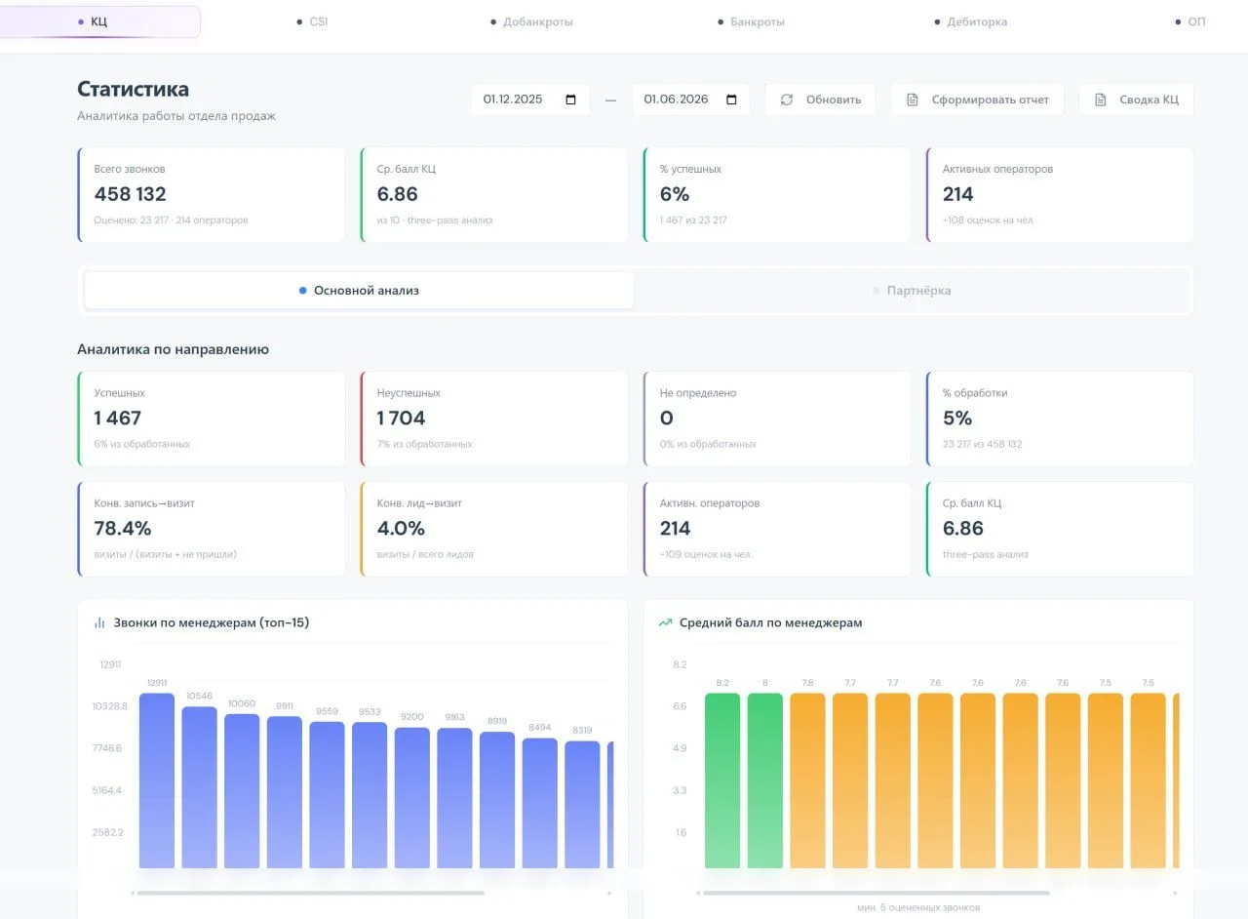Click the tallest bar labeled 12911
This screenshot has width=1248, height=919.
(x=157, y=780)
